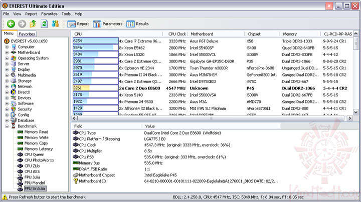Screen dimensions: 361x202
Task: Sort by CL-RCD-RP-RAS column header
Action: point(337,34)
